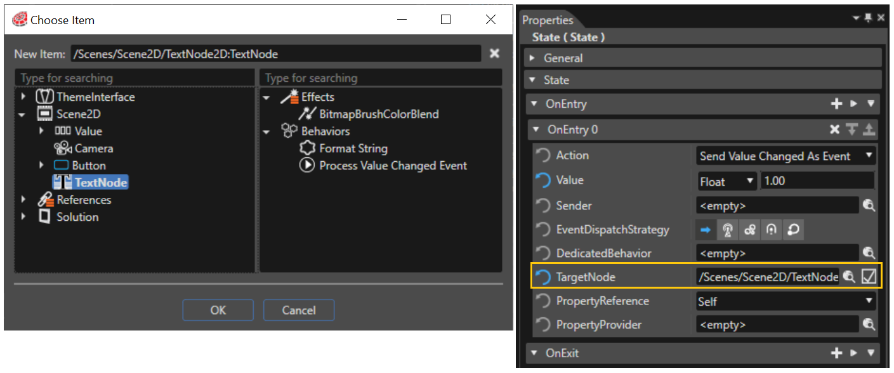Collapse the Behaviors group arrow
Screen dimensions: 894x373
point(266,132)
